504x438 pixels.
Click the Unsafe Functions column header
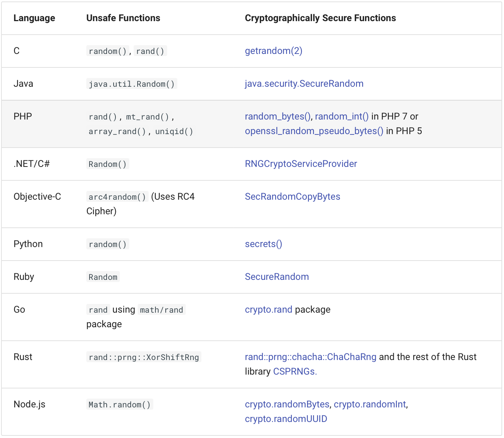123,18
